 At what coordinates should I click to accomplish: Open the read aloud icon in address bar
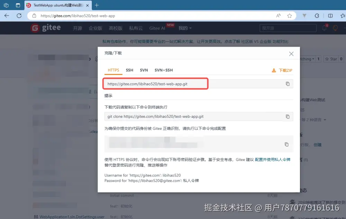coord(278,16)
